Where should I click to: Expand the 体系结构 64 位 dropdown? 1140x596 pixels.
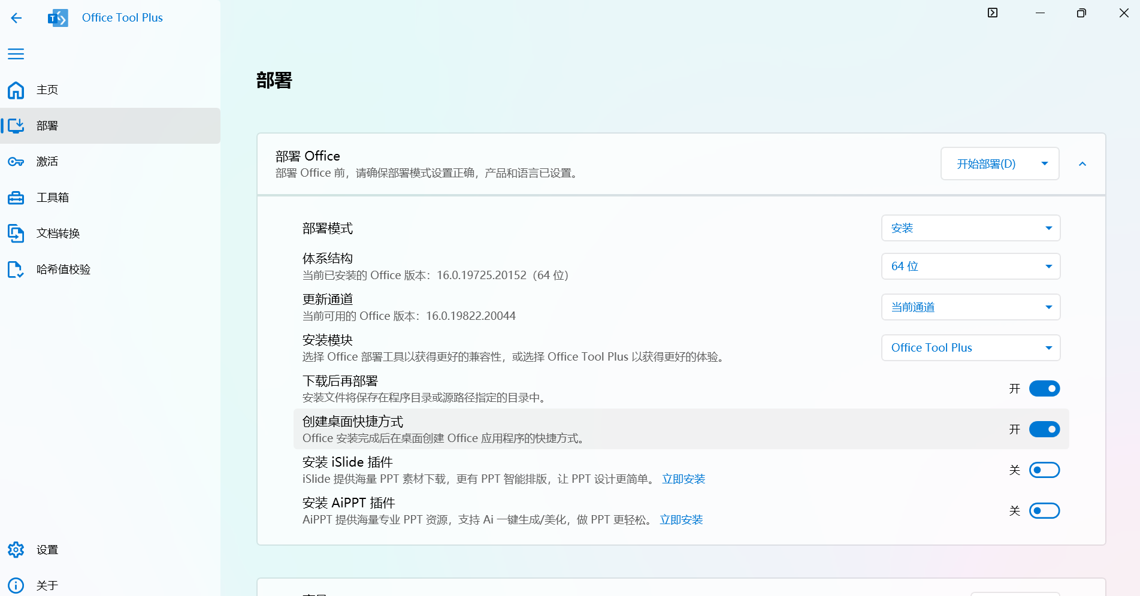pyautogui.click(x=970, y=267)
